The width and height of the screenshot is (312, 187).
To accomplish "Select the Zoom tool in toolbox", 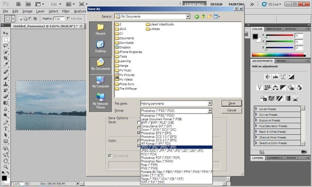I will click(x=6, y=167).
